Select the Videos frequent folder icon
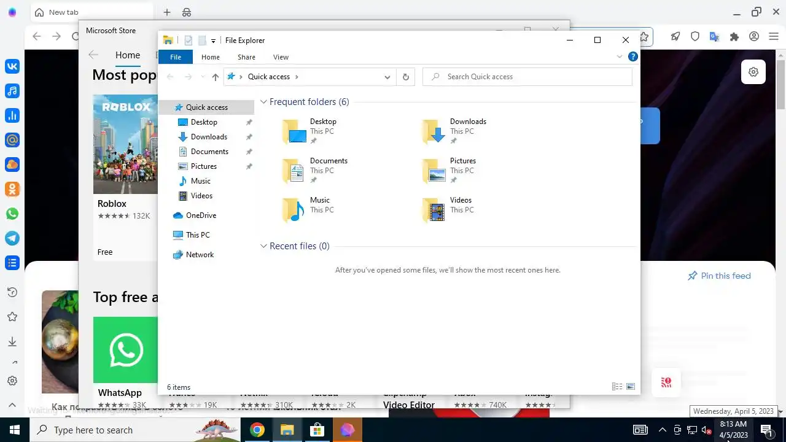This screenshot has width=786, height=442. (434, 210)
